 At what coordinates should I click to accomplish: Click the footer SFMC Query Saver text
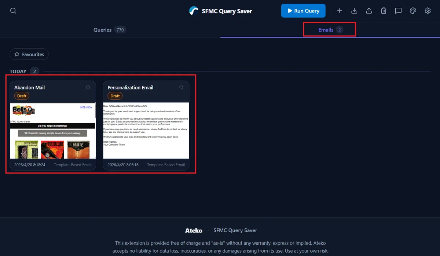click(235, 230)
